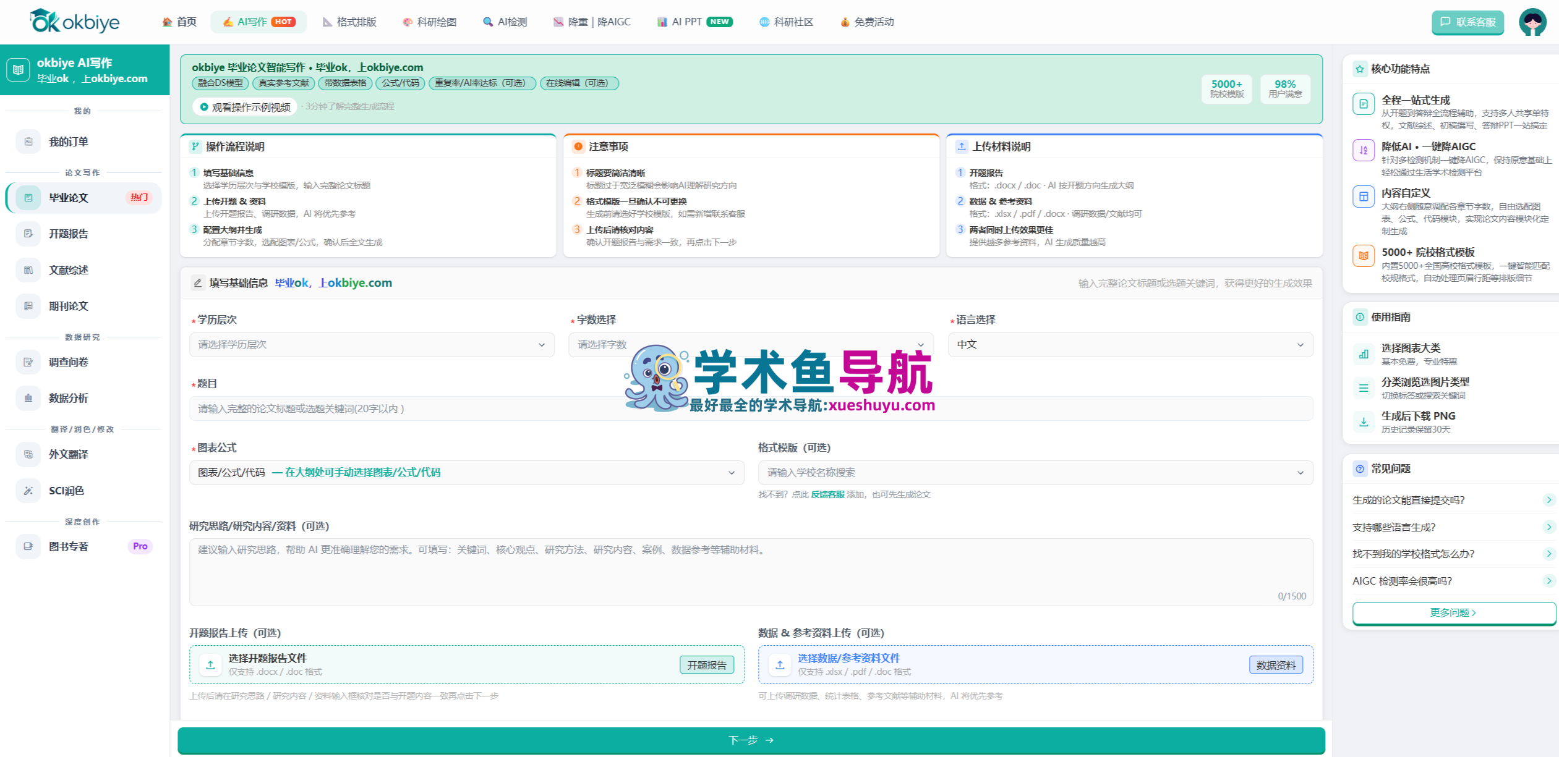This screenshot has width=1559, height=757.
Task: Click the 生成后下载 PNG download icon
Action: tap(1363, 422)
